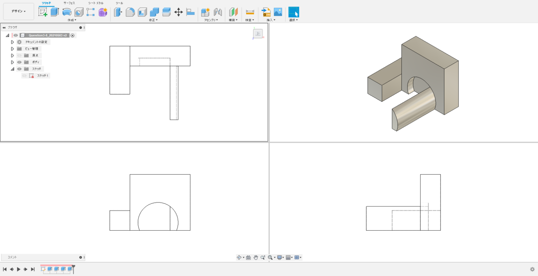Open timeline settings gear

[x=532, y=269]
